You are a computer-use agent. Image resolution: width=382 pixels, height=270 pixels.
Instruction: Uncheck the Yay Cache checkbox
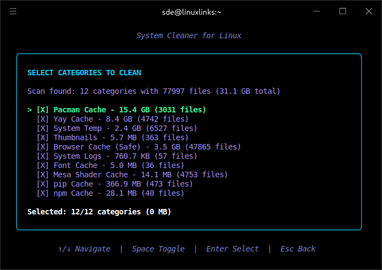(x=43, y=119)
